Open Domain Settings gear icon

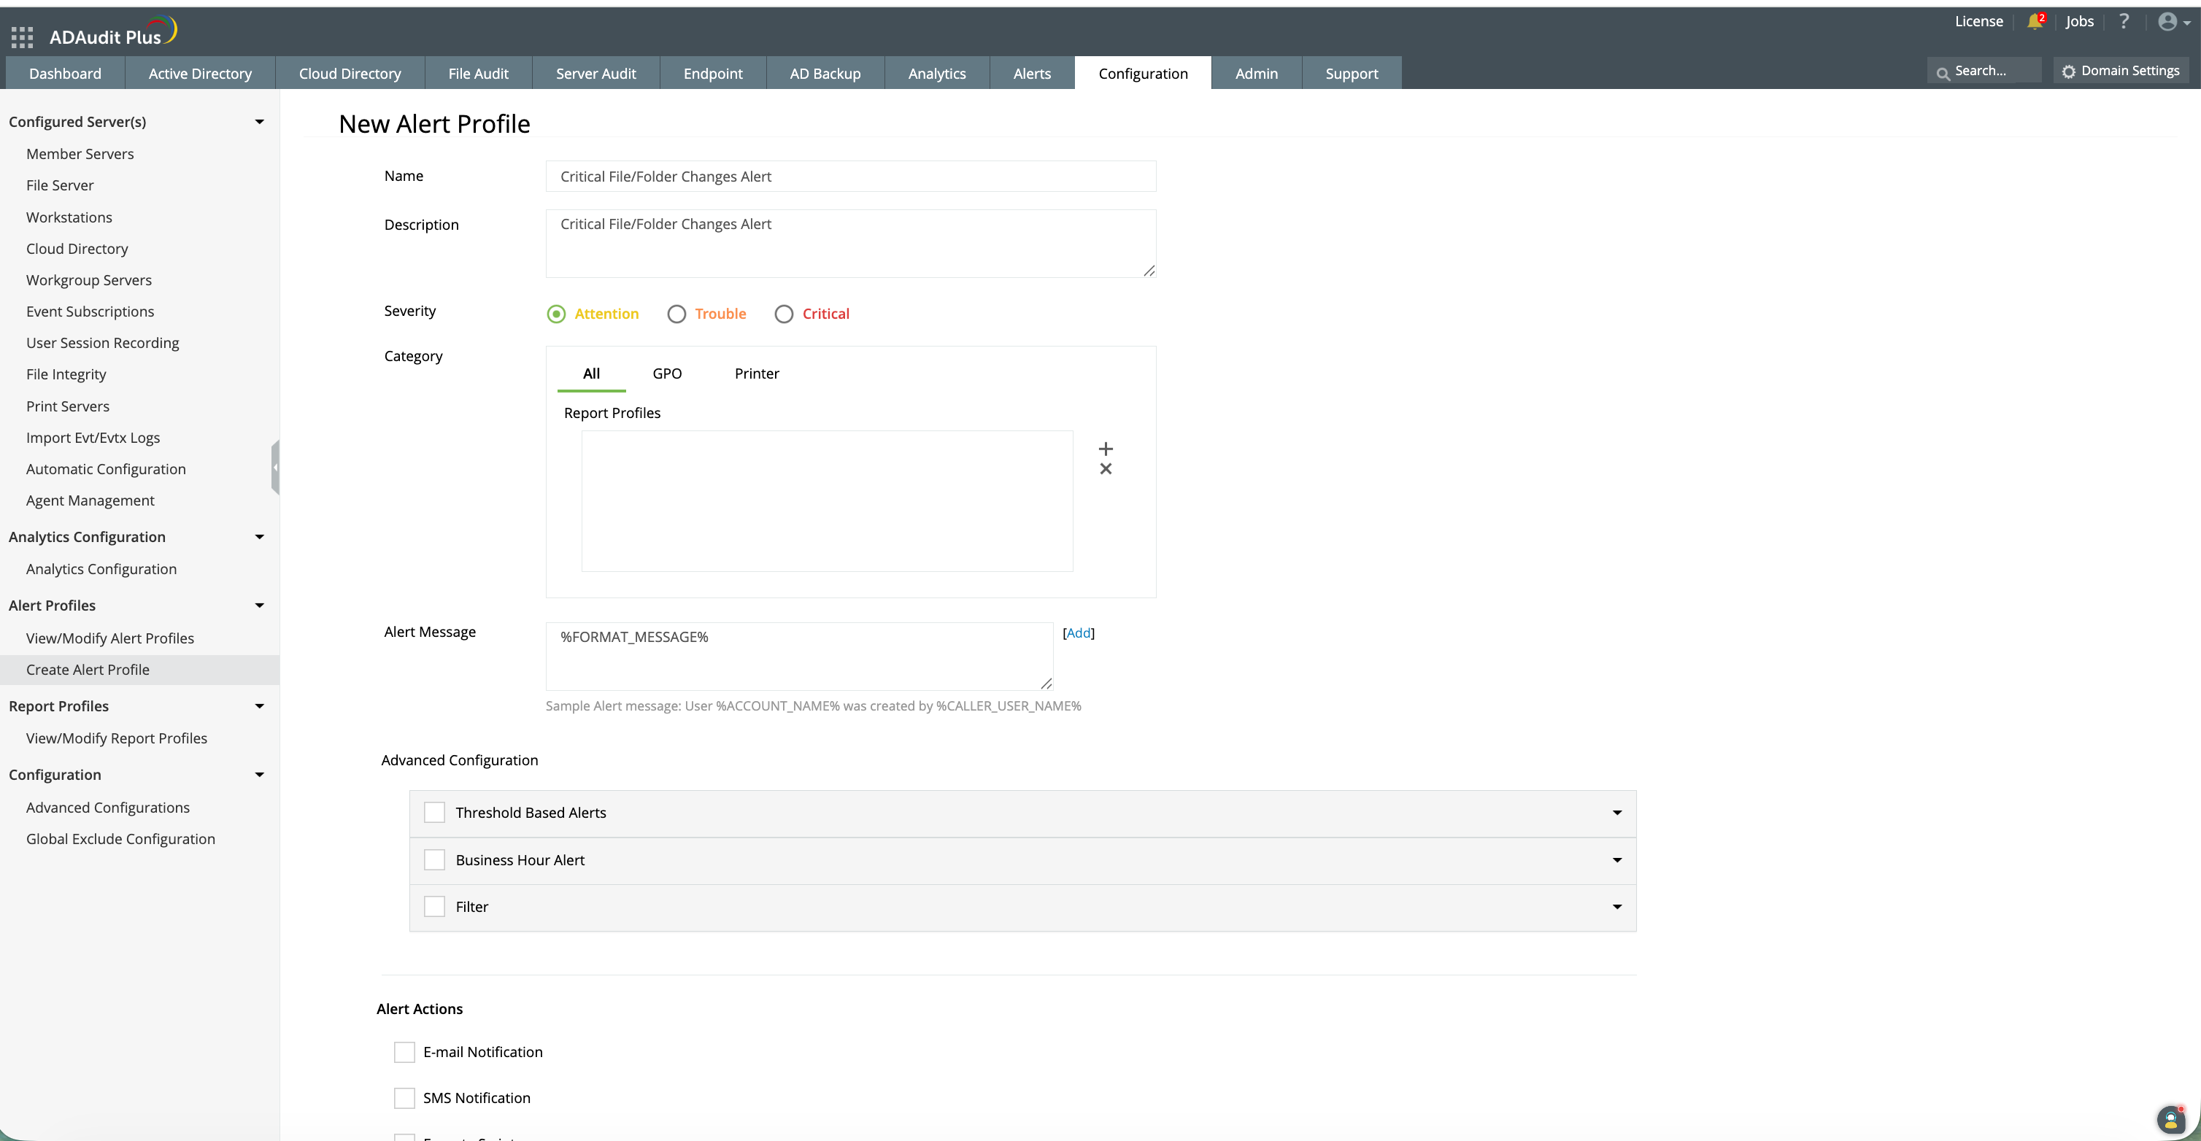(x=2069, y=71)
